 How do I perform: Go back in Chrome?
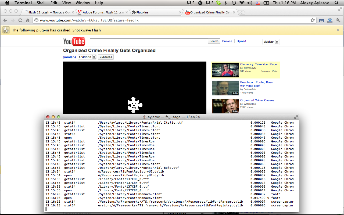pyautogui.click(x=5, y=20)
